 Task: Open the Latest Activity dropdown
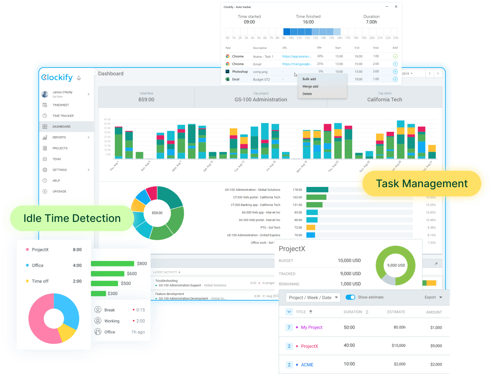167,272
